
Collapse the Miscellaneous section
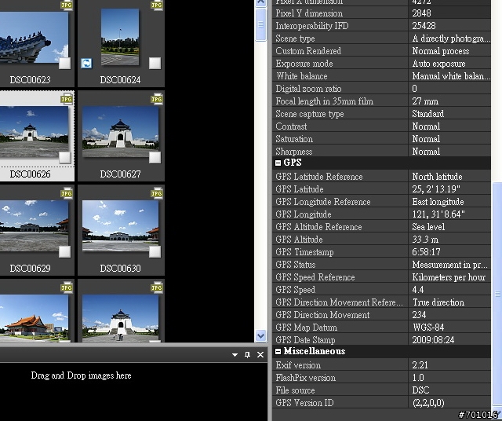pos(278,351)
